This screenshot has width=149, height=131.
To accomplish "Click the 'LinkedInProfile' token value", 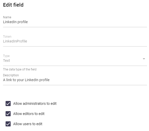I will pyautogui.click(x=15, y=41).
